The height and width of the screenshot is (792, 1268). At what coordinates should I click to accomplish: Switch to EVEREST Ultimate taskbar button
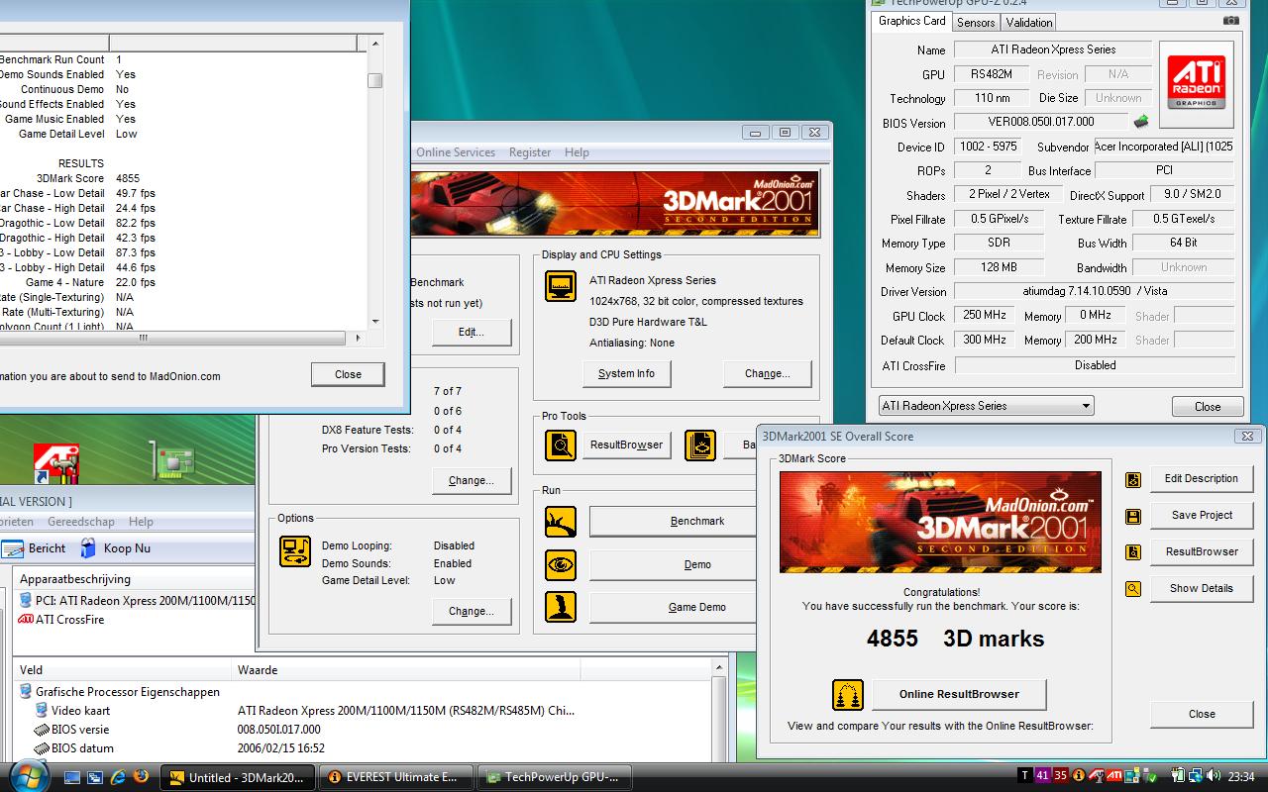coord(395,778)
